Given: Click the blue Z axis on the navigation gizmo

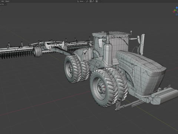Looking at the screenshot, I should pyautogui.click(x=177, y=8).
